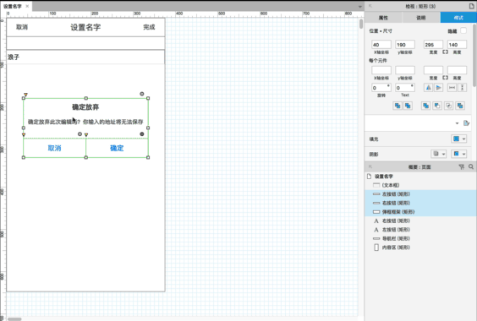
Task: Click 完成 in the navigation bar on canvas
Action: coord(149,27)
